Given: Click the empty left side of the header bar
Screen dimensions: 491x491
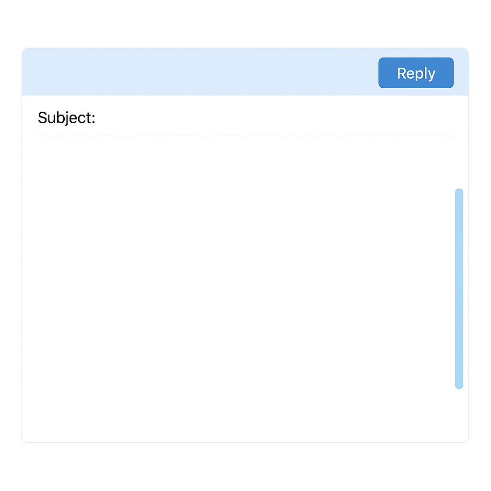Looking at the screenshot, I should click(125, 72).
